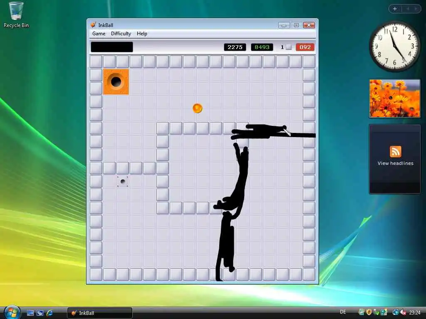The image size is (426, 319).
Task: Click the green bonus counter 8493
Action: (x=262, y=47)
